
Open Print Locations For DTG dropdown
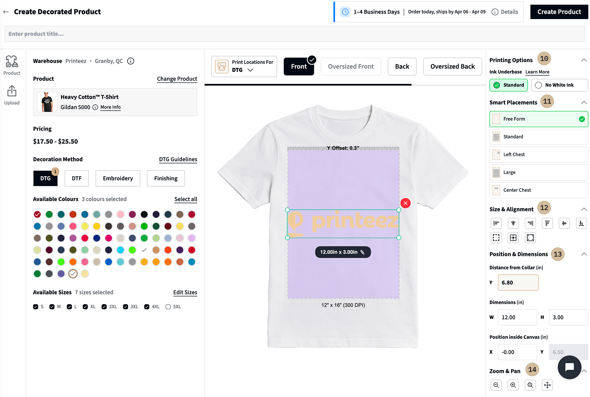tap(244, 67)
